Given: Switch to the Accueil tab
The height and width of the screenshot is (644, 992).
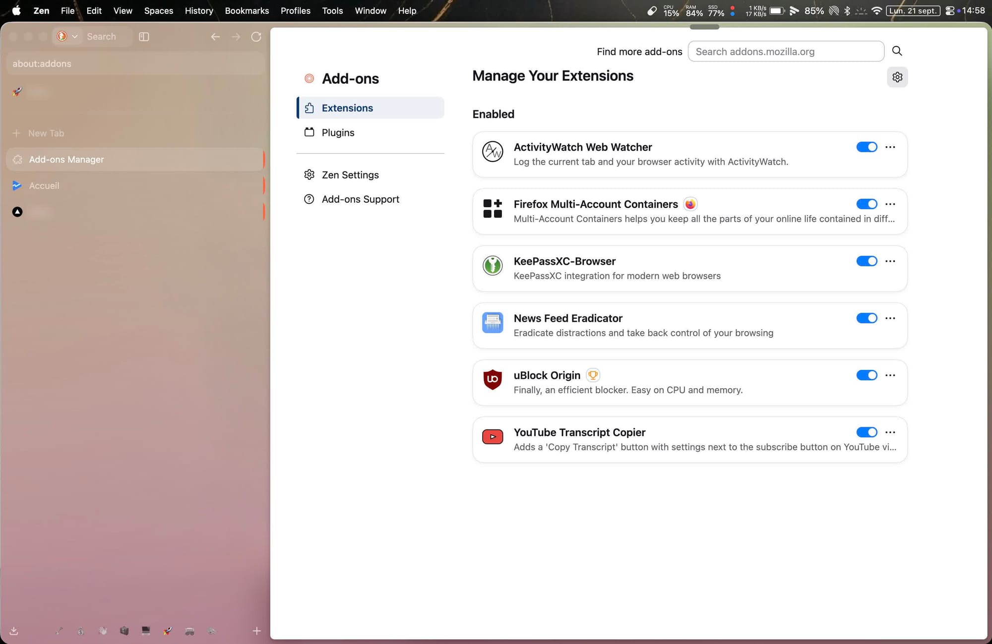Looking at the screenshot, I should coord(135,185).
